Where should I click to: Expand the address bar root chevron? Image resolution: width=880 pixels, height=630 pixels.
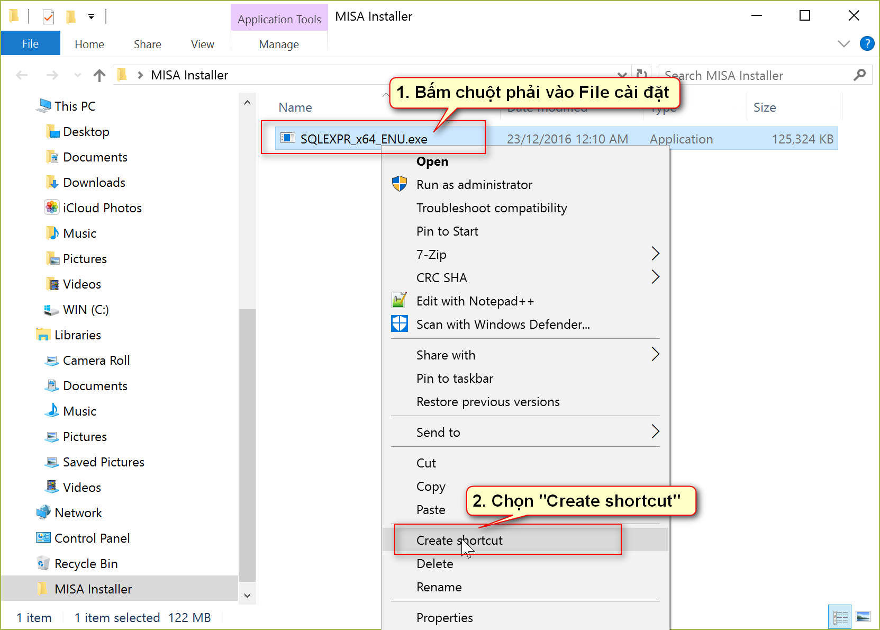[x=140, y=75]
